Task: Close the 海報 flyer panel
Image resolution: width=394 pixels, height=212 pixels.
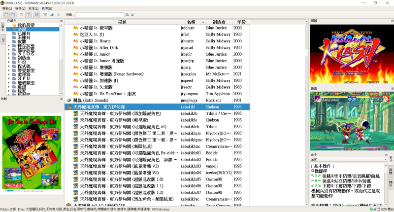Action: point(61,99)
